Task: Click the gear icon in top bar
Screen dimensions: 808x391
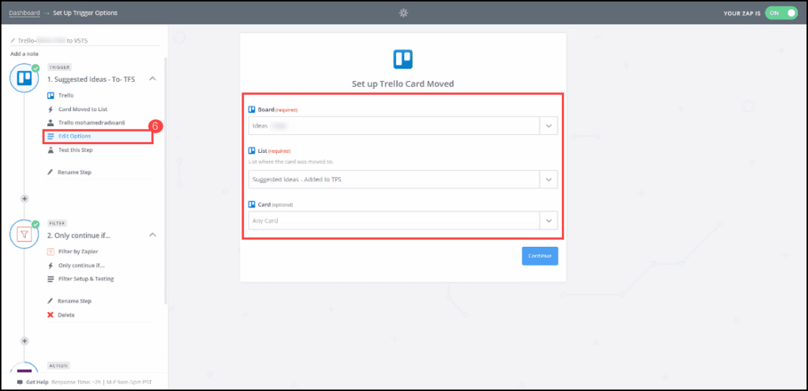Action: point(403,13)
